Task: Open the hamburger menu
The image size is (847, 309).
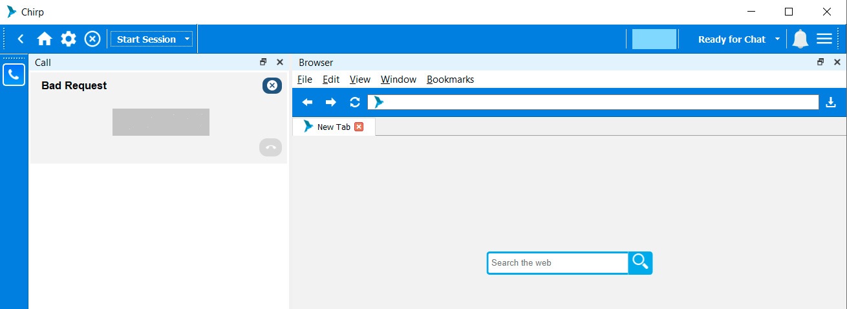Action: point(824,39)
